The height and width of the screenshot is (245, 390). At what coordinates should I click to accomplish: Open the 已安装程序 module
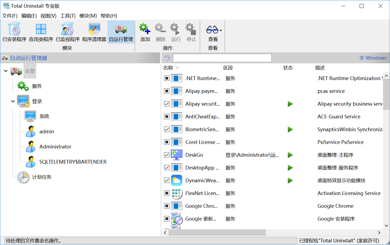[x=14, y=32]
